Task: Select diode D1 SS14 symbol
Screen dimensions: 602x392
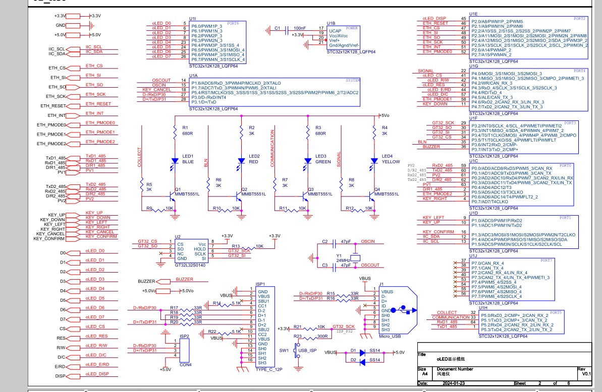Action: [362, 353]
